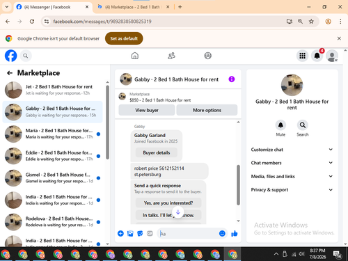Switch to Messenger | Facebook tab
This screenshot has height=261, width=348.
click(53, 7)
